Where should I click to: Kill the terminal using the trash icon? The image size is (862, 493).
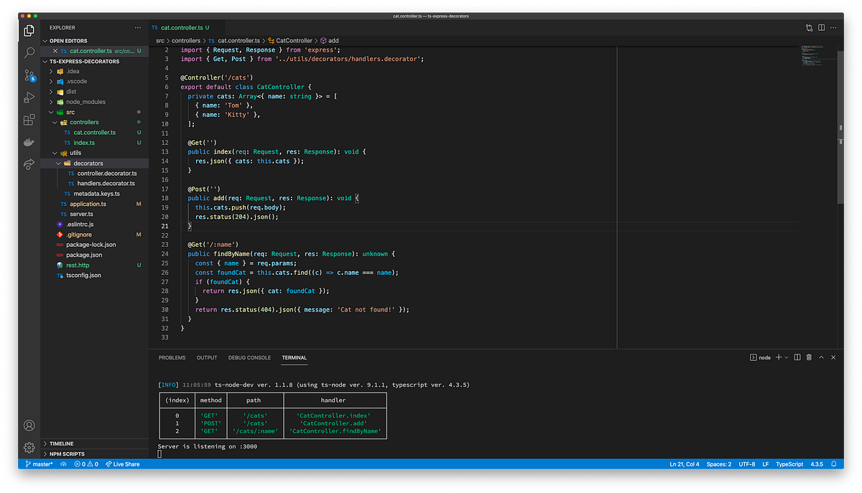(809, 357)
